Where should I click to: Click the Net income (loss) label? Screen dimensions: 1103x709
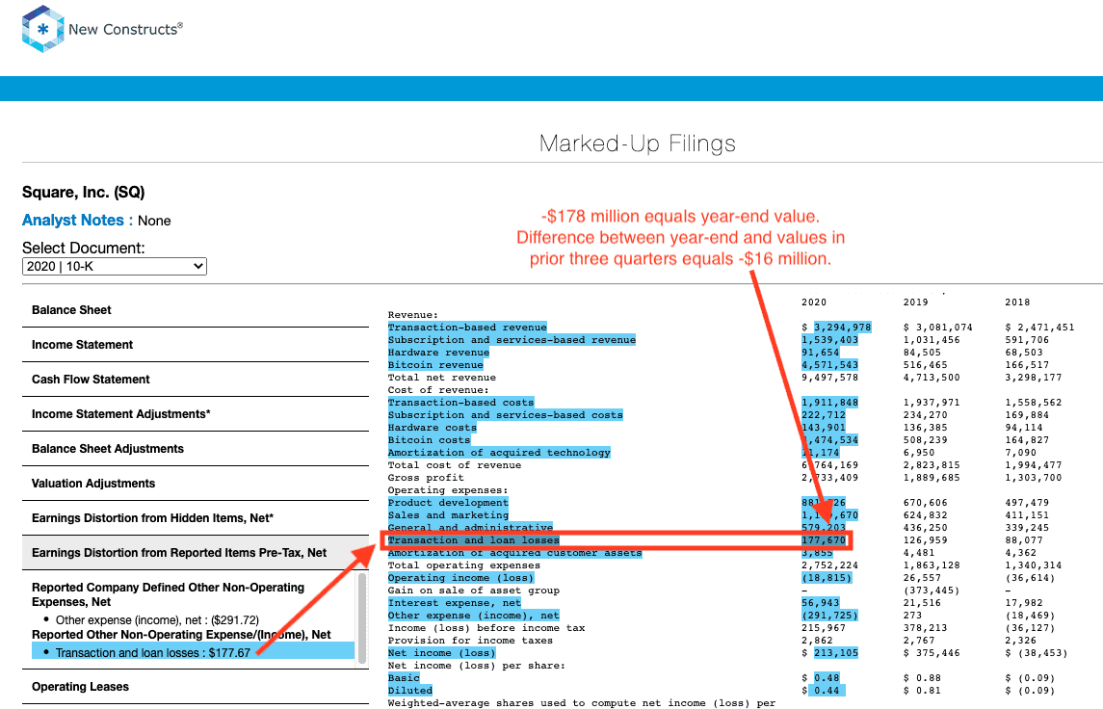(442, 653)
